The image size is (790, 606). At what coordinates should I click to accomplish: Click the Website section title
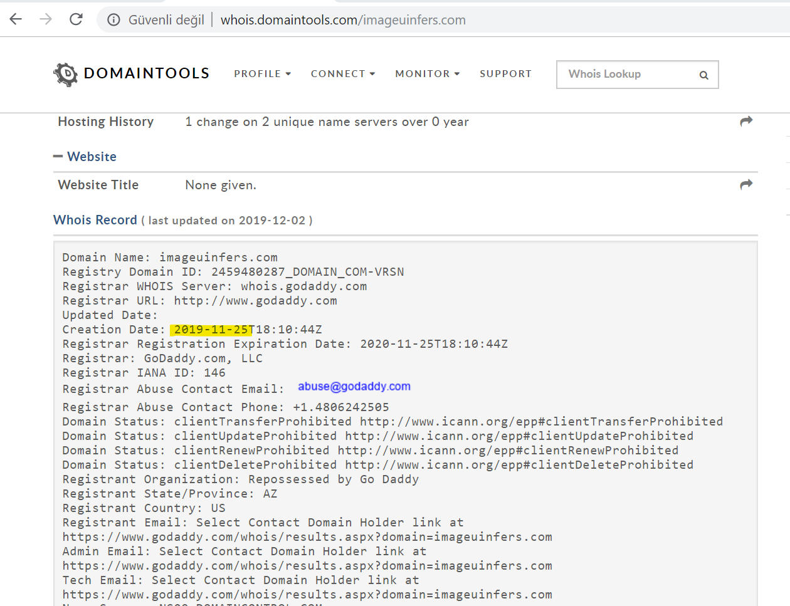(x=92, y=157)
